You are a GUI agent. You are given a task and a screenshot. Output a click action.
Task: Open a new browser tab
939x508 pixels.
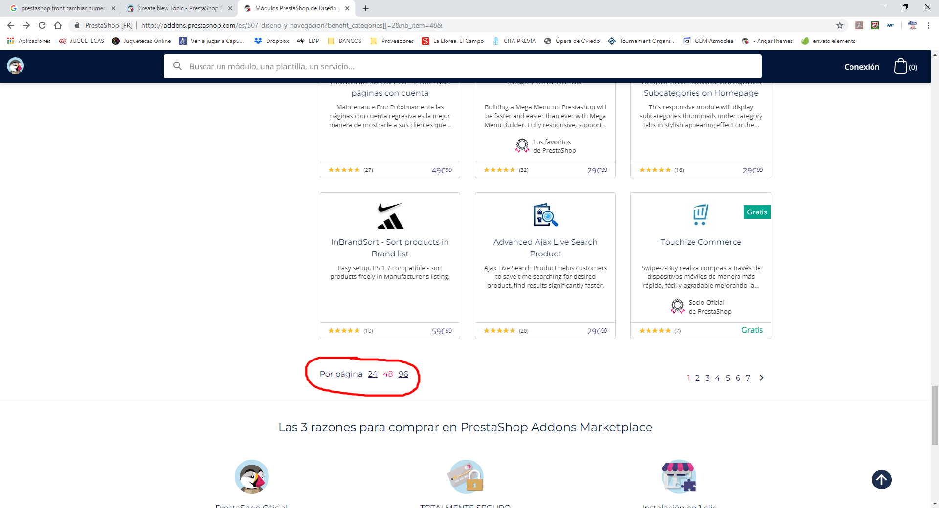coord(366,8)
